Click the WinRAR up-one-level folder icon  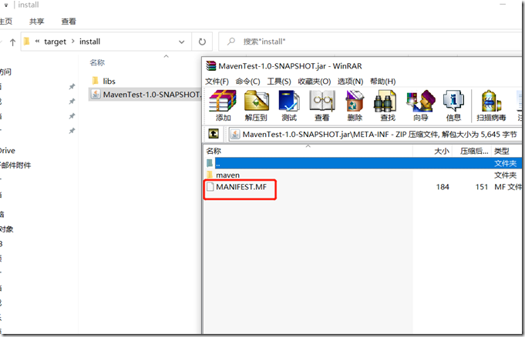(x=214, y=134)
